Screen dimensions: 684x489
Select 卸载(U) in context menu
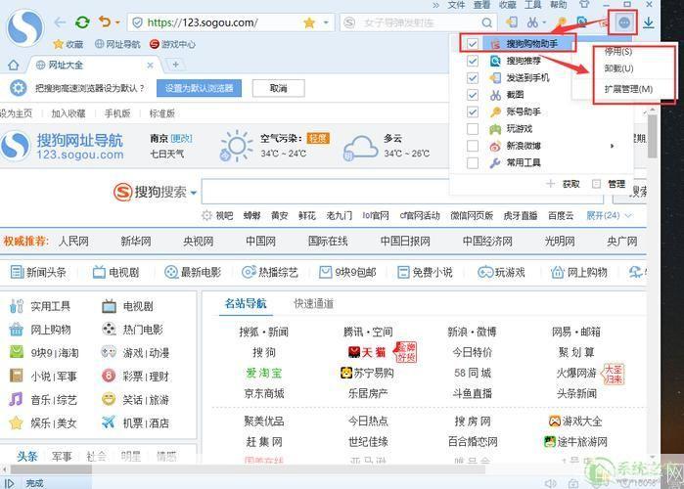(618, 68)
